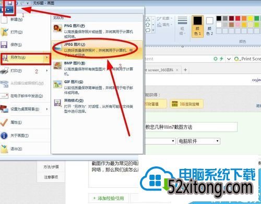This screenshot has height=204, width=261.
Task: Open 属性(E) image properties
Action: 25,122
